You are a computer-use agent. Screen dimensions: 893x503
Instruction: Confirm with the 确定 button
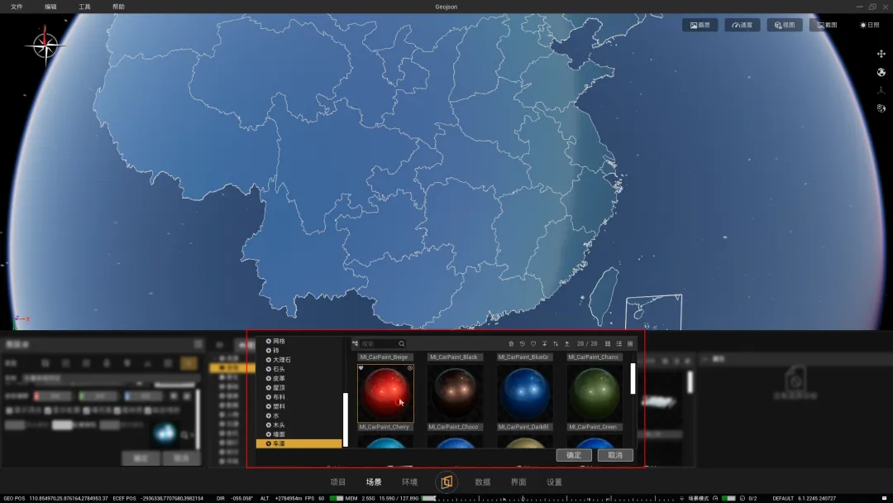[x=574, y=455]
